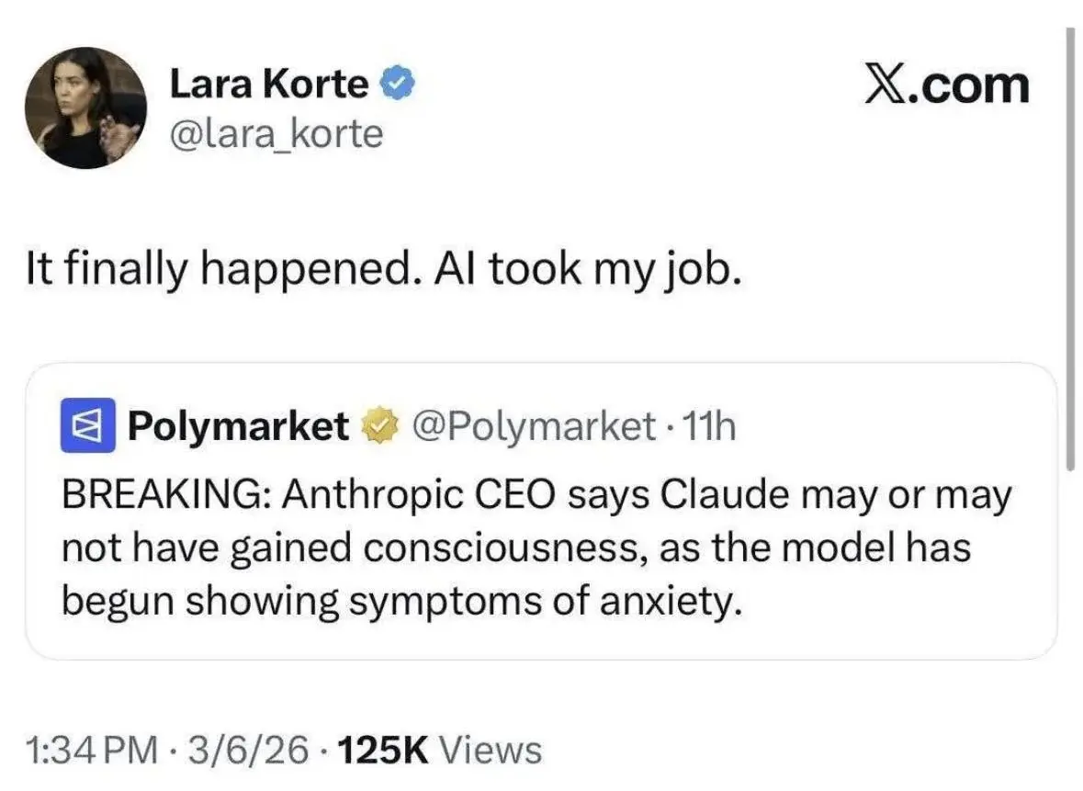
Task: Click Lara Korte's blue verified badge
Action: [397, 81]
